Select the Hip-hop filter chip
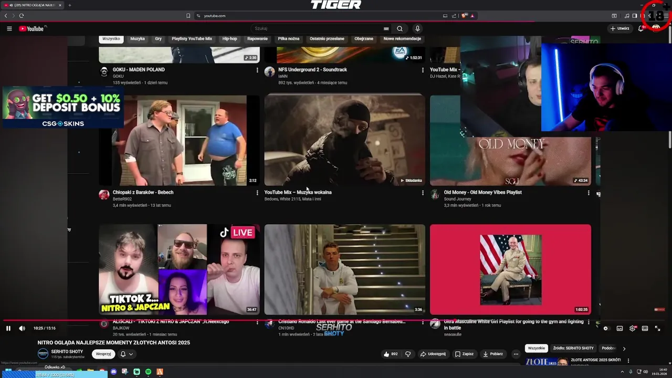This screenshot has width=672, height=378. 229,39
